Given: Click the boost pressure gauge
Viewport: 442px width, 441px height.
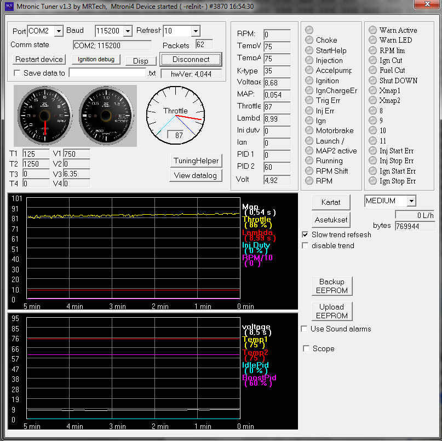Looking at the screenshot, I should tap(106, 116).
